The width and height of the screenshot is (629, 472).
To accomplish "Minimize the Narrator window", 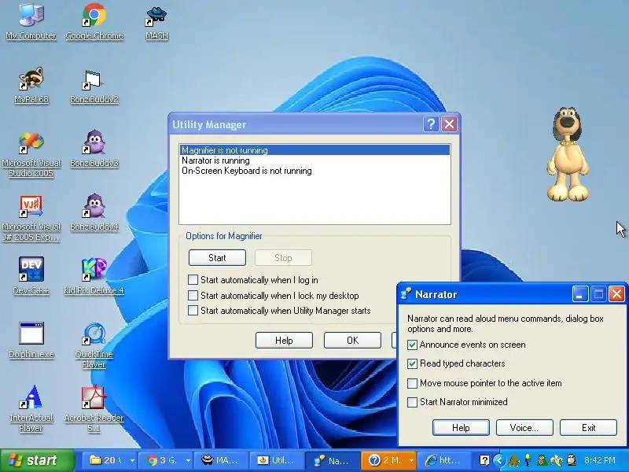I will point(580,294).
